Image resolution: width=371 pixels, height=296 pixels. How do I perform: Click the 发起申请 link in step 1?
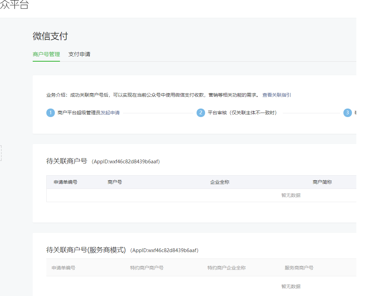click(110, 113)
